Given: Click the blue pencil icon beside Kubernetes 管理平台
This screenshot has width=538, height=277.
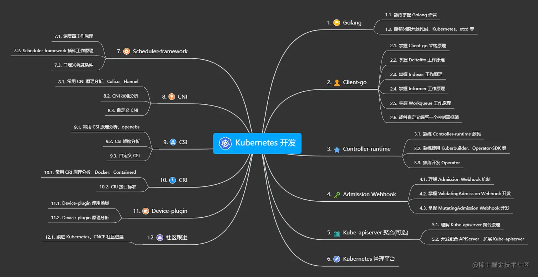Looking at the screenshot, I should tap(337, 259).
